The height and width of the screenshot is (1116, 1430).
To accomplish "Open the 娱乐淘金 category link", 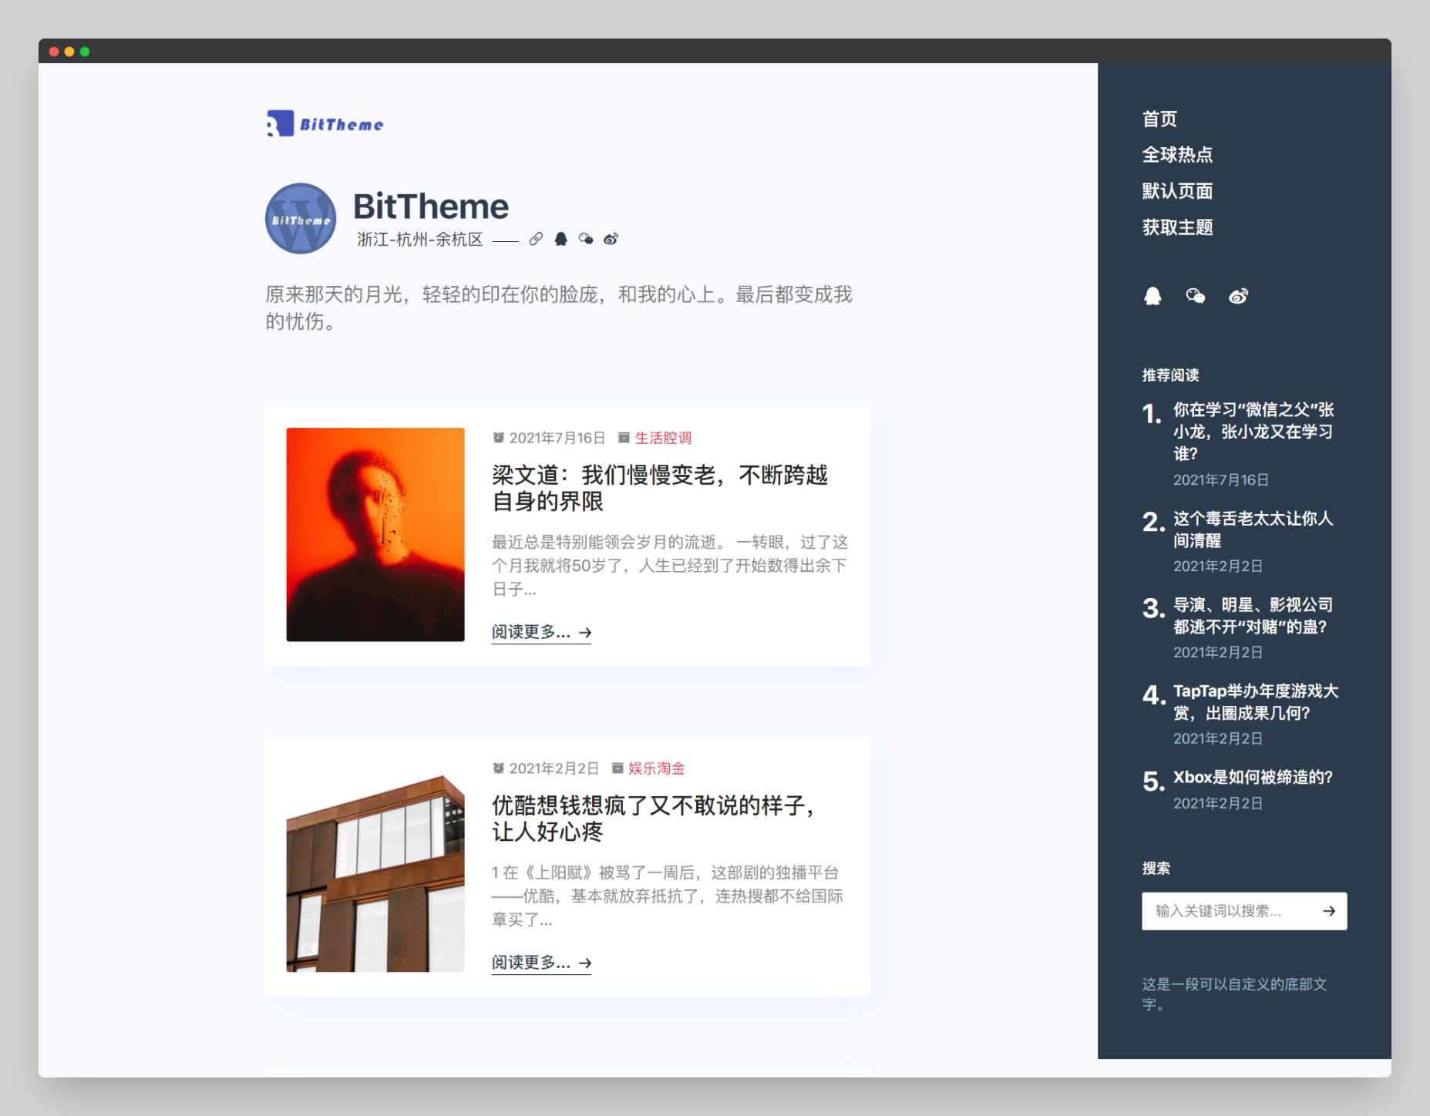I will [x=657, y=768].
